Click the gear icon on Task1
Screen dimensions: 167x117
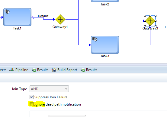coord(7,11)
